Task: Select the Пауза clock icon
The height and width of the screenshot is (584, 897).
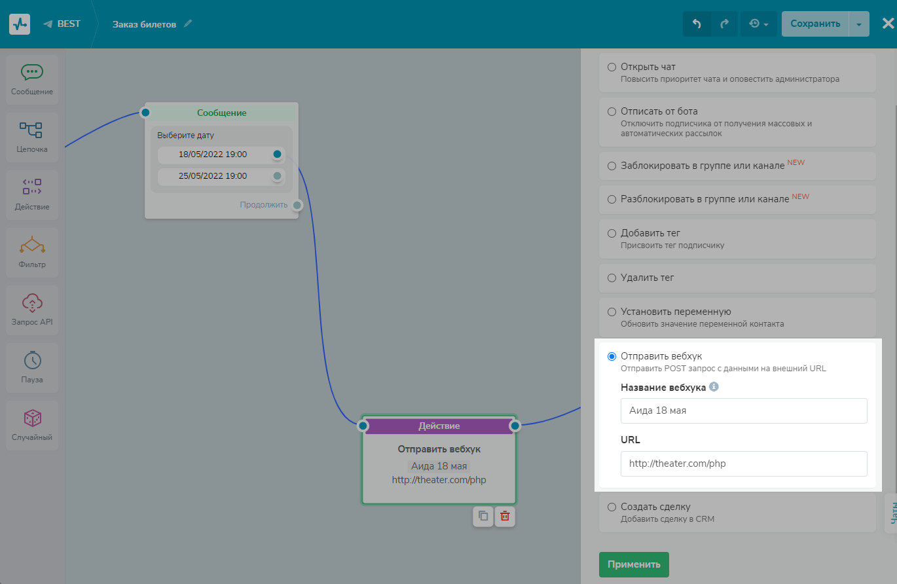Action: click(x=32, y=360)
